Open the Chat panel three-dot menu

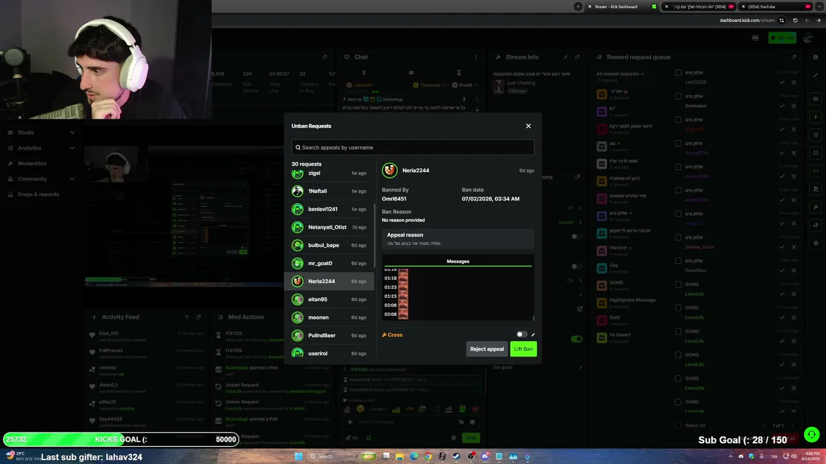pos(476,57)
